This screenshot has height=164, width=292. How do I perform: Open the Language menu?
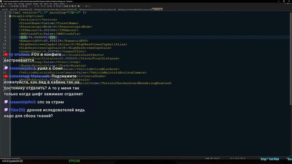28,4
